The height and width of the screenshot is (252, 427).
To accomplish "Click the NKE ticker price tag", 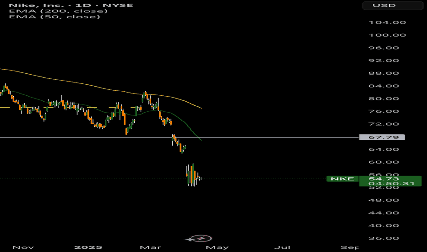I will [342, 179].
